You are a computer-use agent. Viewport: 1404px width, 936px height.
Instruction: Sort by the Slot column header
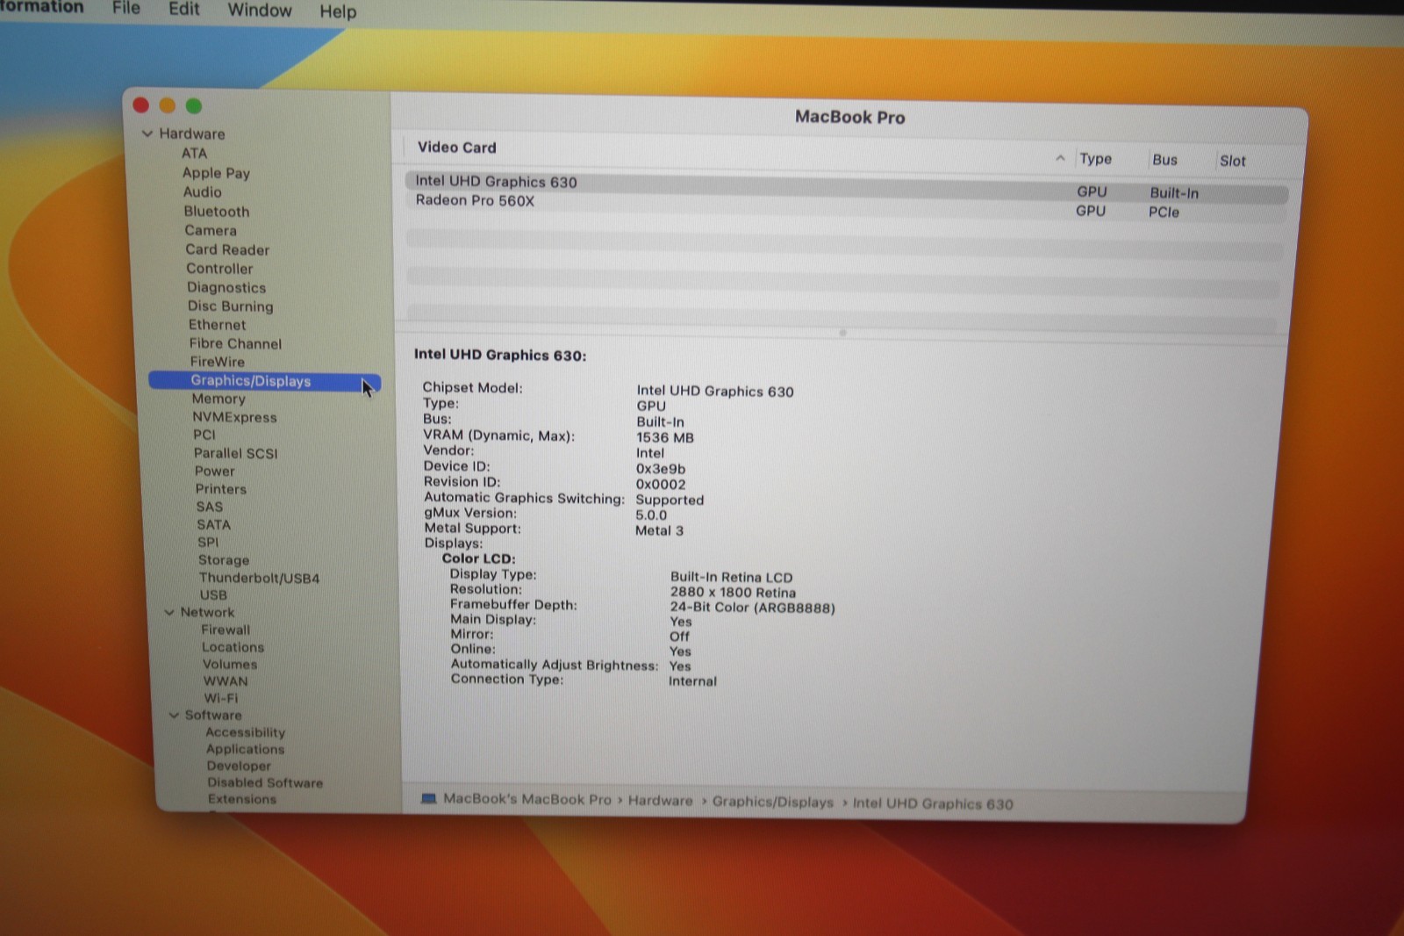click(1232, 161)
